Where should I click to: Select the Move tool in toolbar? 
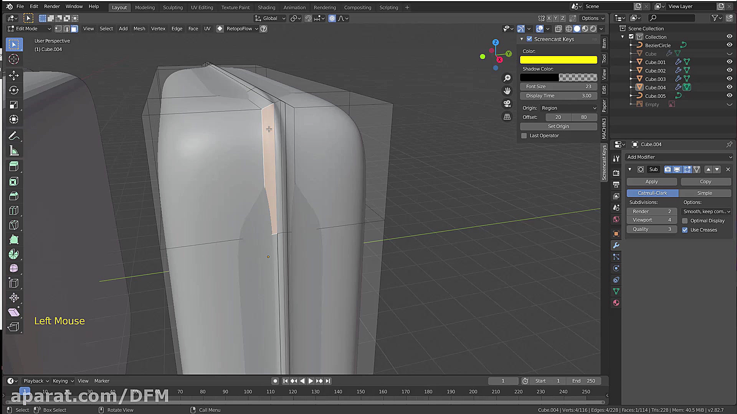(x=14, y=76)
